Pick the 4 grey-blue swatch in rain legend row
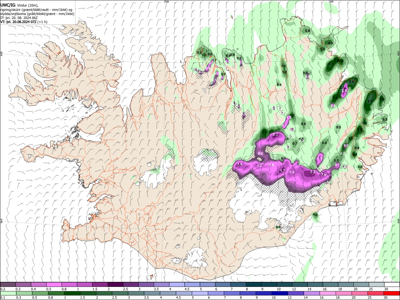The width and height of the screenshot is (400, 300). (167, 293)
